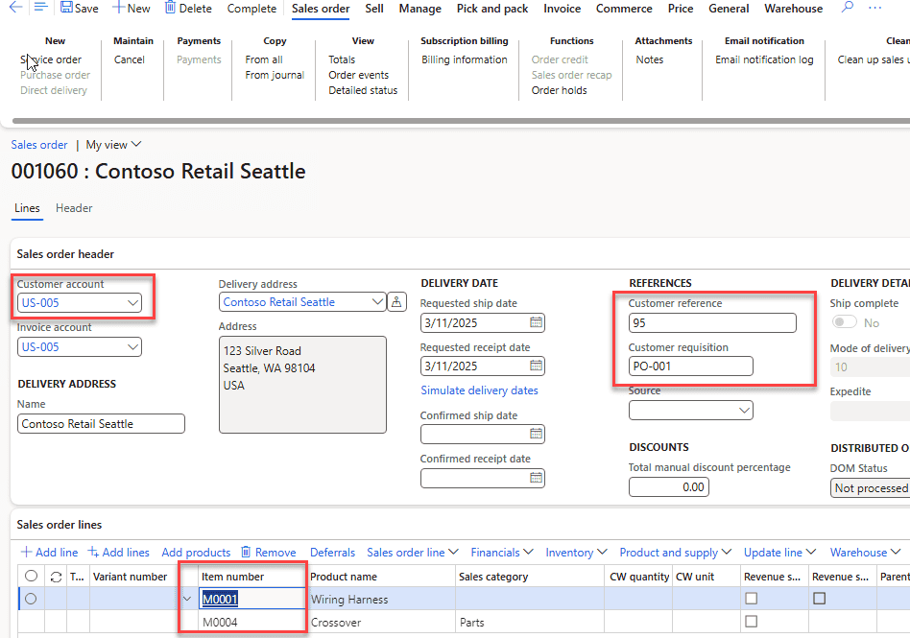The width and height of the screenshot is (910, 638).
Task: Click refresh icon in lines grid header
Action: 57,577
